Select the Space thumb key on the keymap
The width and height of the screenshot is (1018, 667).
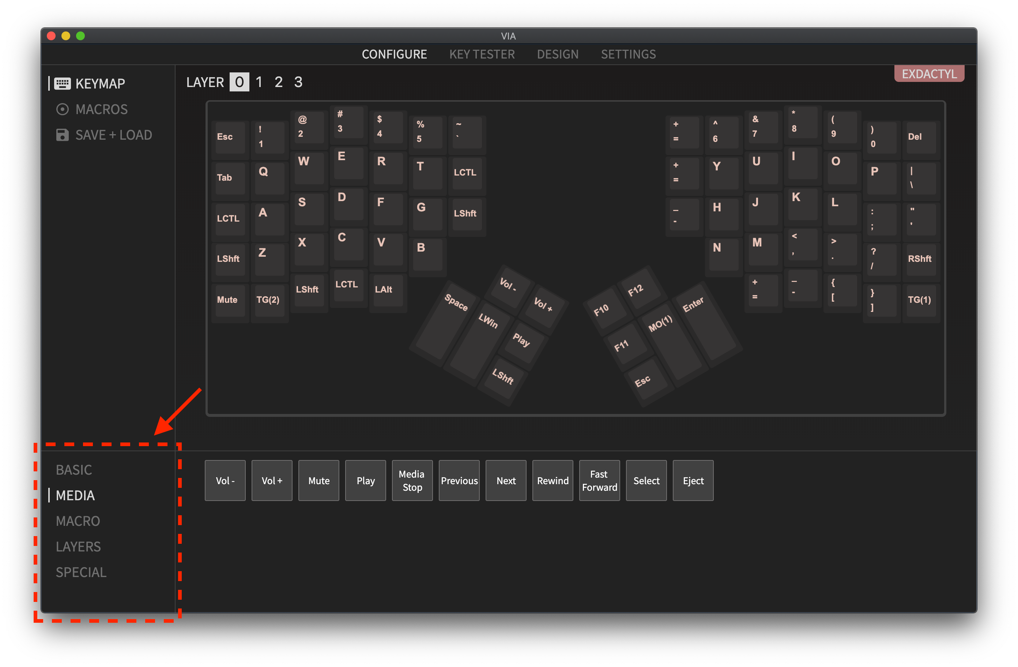point(445,322)
